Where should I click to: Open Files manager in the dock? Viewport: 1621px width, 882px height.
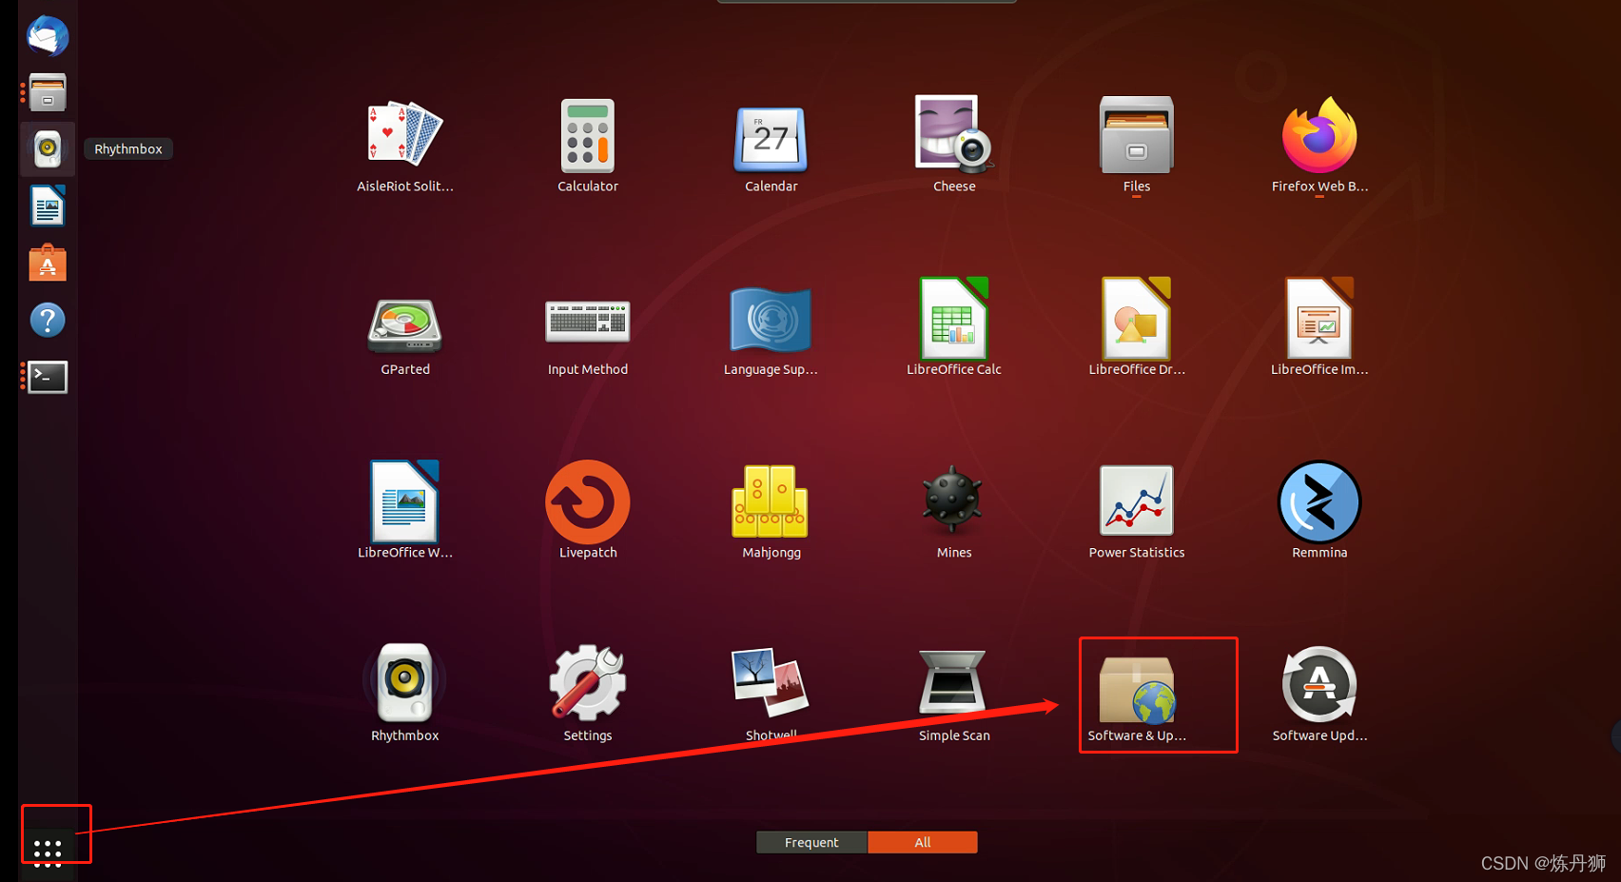coord(48,92)
